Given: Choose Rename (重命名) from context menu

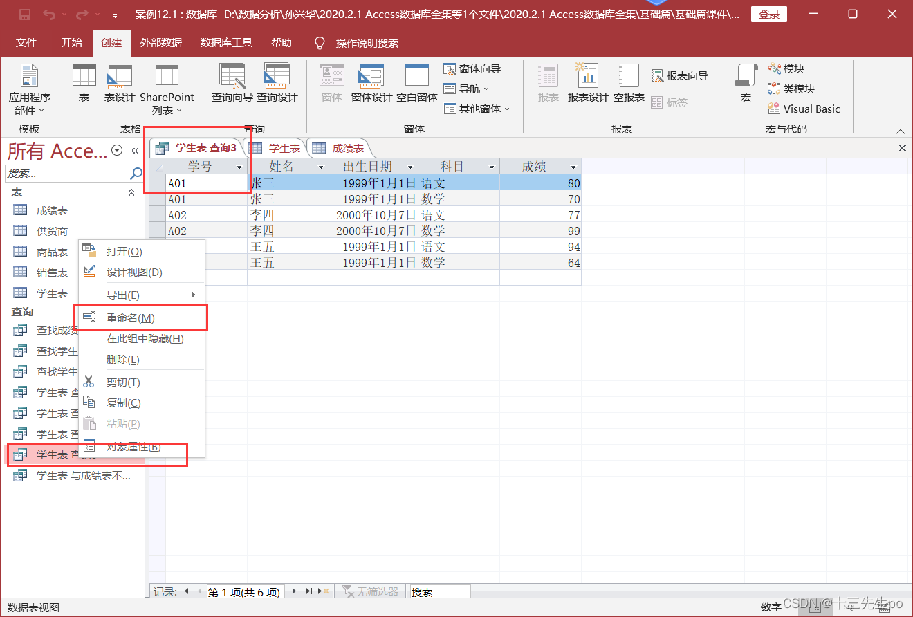Looking at the screenshot, I should [x=142, y=318].
